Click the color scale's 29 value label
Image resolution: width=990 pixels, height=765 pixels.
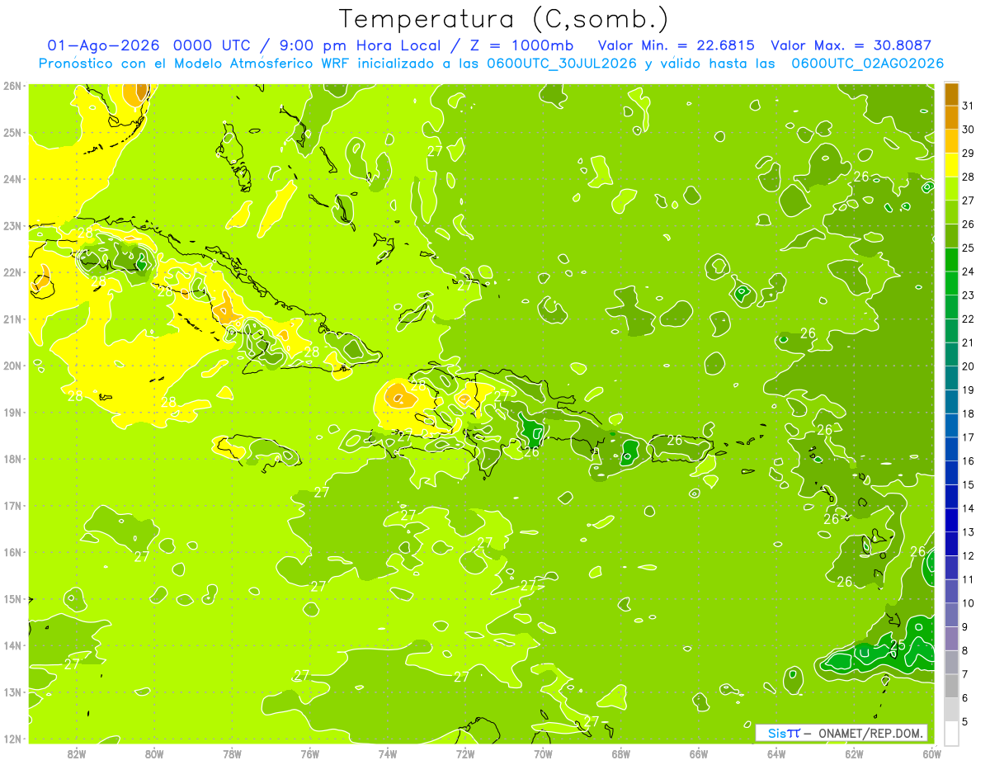969,153
